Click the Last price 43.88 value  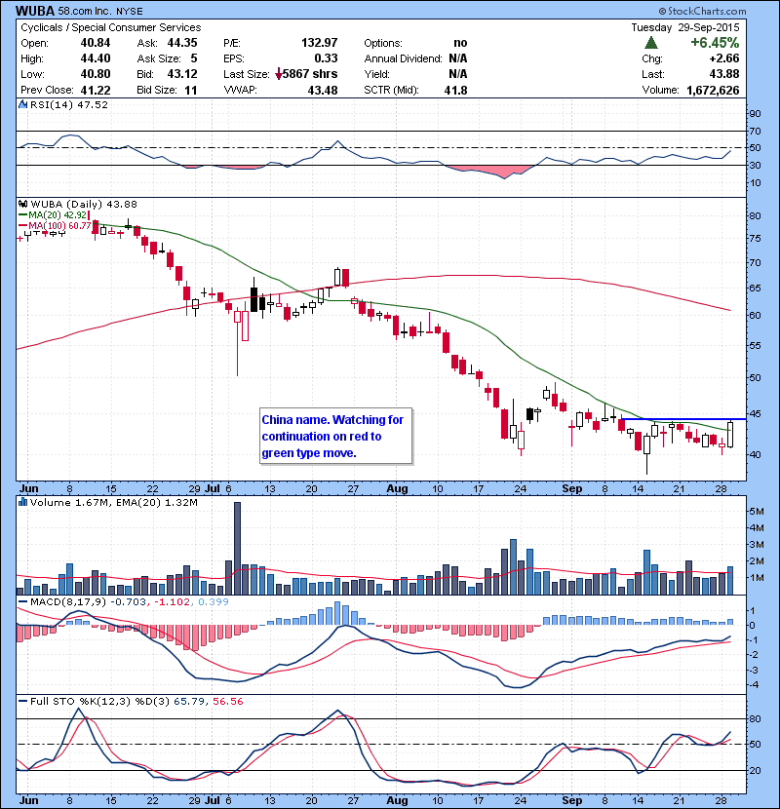coord(724,74)
